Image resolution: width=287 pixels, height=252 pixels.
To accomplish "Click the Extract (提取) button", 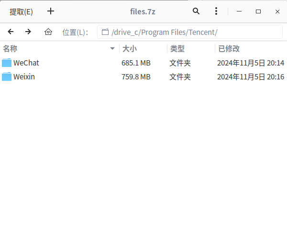I will [x=21, y=11].
